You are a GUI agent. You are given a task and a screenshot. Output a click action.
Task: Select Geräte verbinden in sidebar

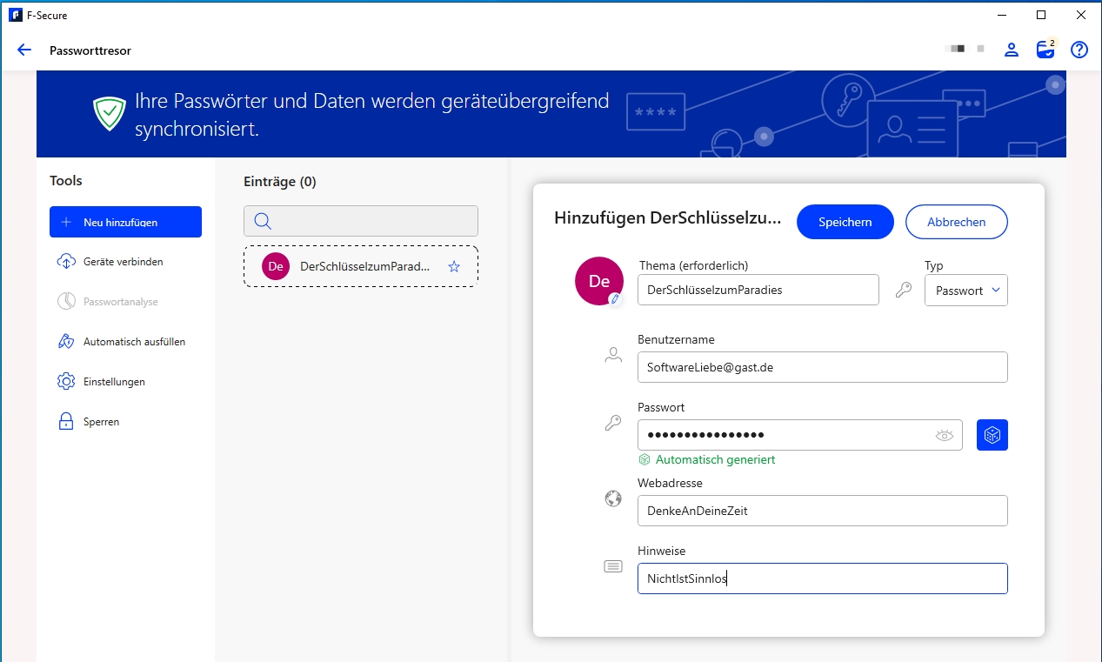123,262
